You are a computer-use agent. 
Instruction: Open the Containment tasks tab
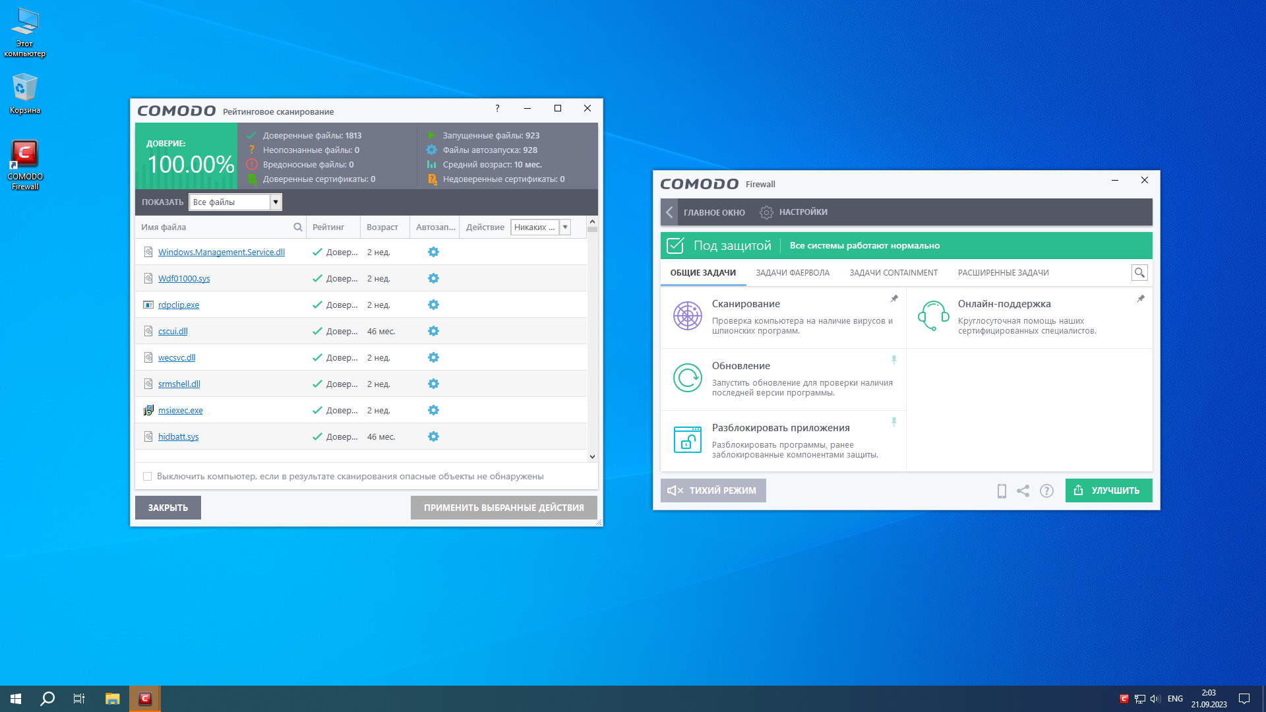pos(893,272)
